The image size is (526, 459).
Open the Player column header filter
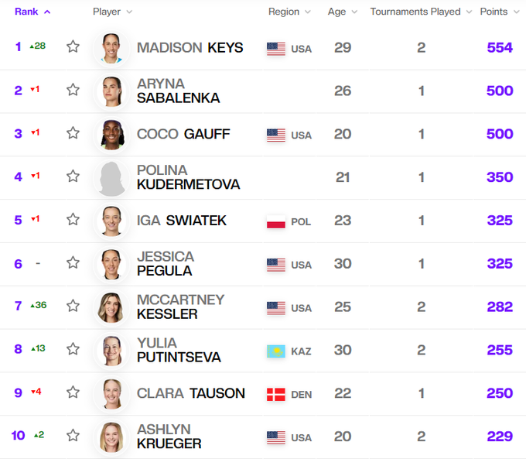pyautogui.click(x=112, y=12)
